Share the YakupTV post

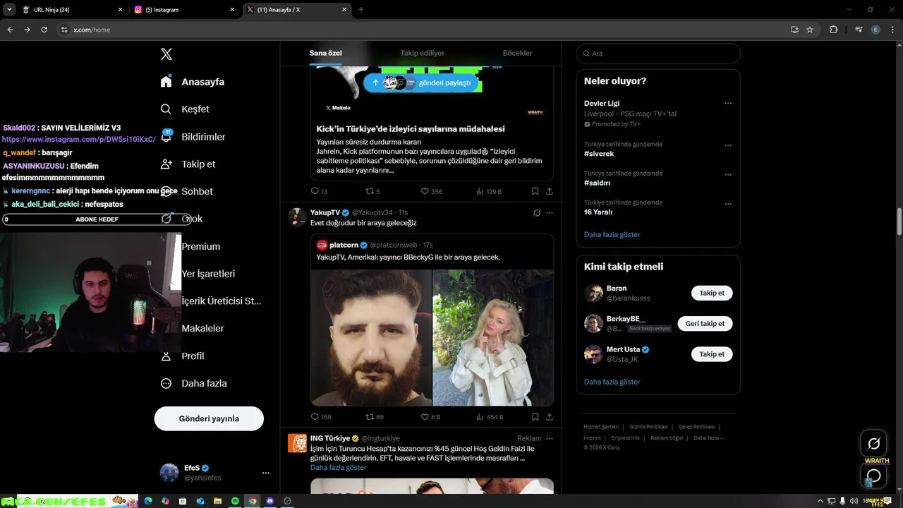550,417
